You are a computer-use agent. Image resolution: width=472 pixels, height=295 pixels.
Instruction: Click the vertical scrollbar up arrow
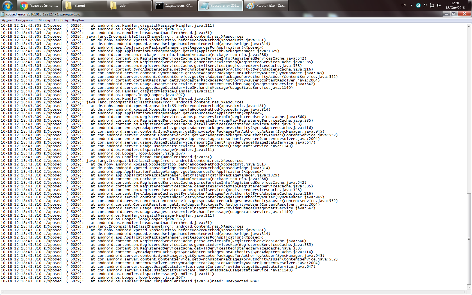pyautogui.click(x=469, y=26)
